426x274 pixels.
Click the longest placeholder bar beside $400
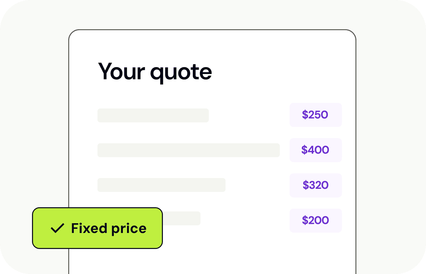tap(188, 150)
